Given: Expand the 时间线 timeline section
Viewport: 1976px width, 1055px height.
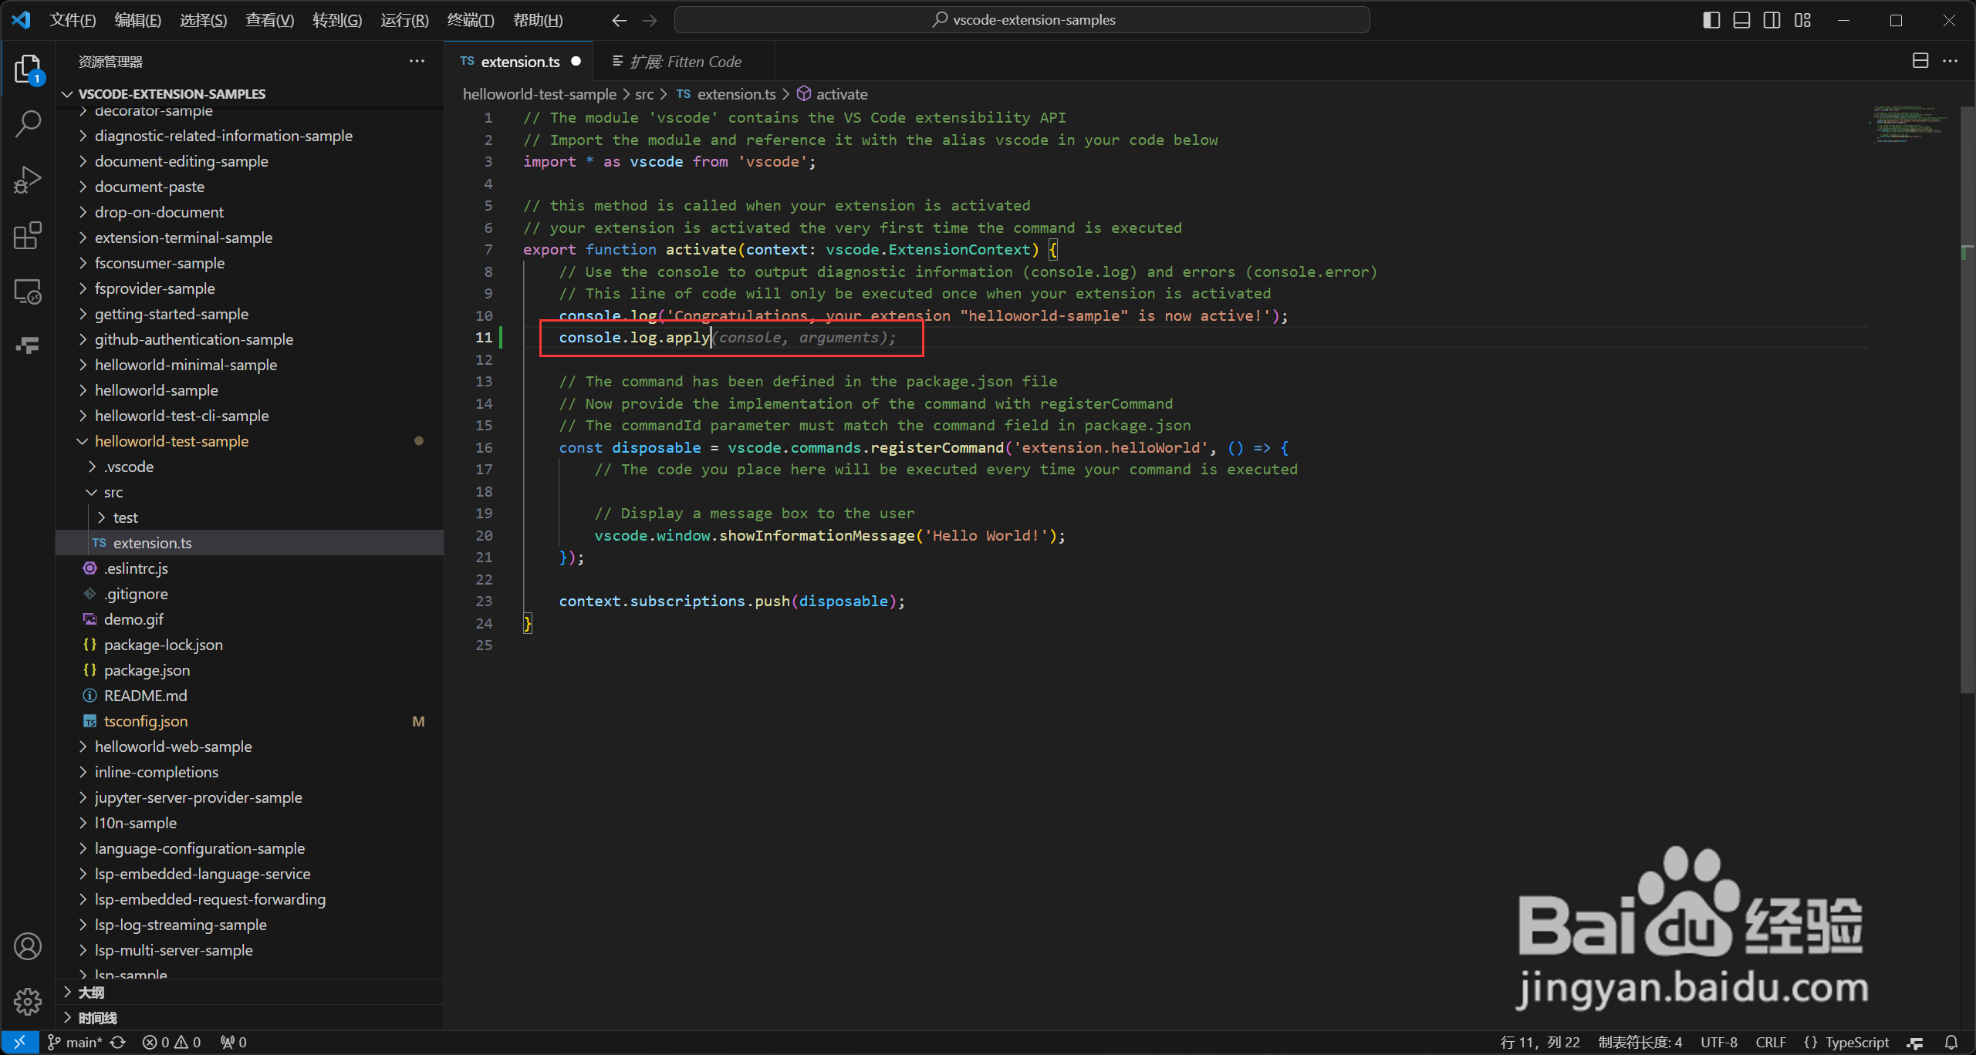Looking at the screenshot, I should [x=251, y=1017].
